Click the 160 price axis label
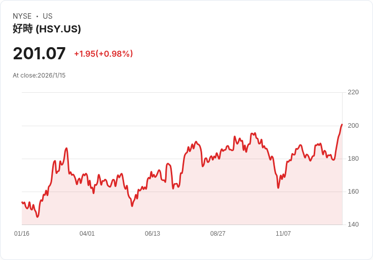Image resolution: width=373 pixels, height=260 pixels. click(353, 192)
